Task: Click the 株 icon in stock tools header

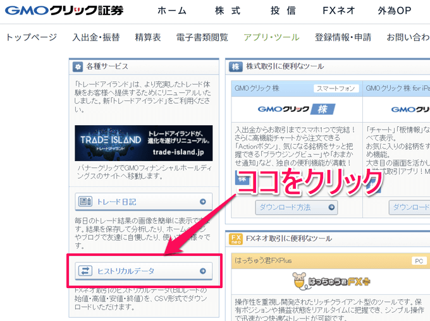Action: [236, 66]
